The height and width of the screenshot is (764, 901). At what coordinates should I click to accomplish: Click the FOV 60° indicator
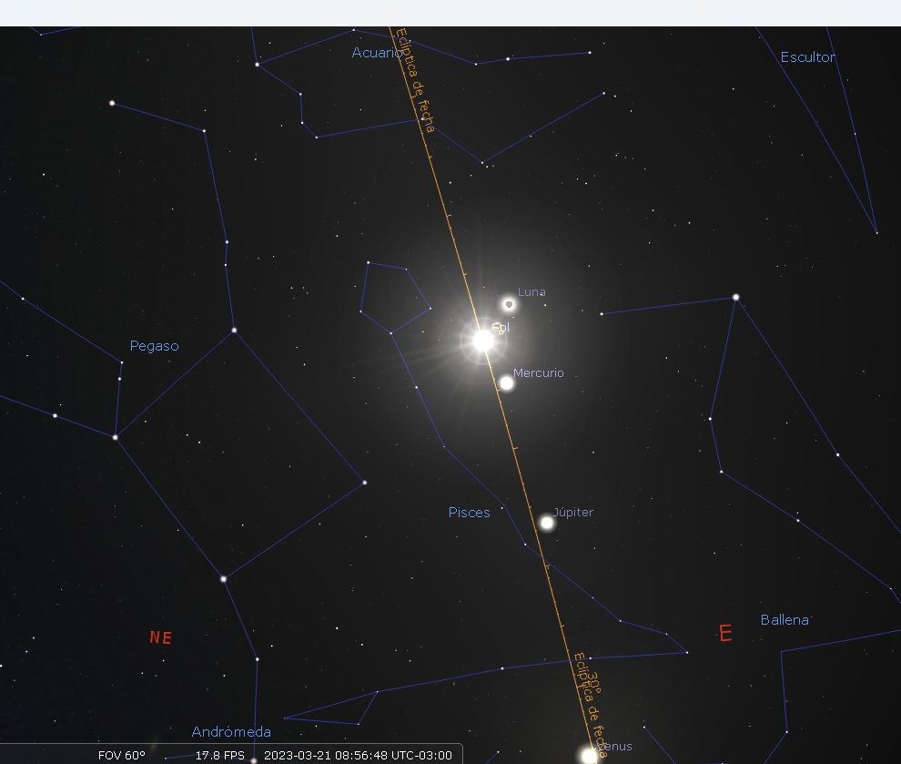[x=122, y=756]
